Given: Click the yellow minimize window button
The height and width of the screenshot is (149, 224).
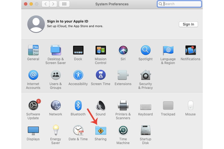Looking at the screenshot, I should pos(31,4).
